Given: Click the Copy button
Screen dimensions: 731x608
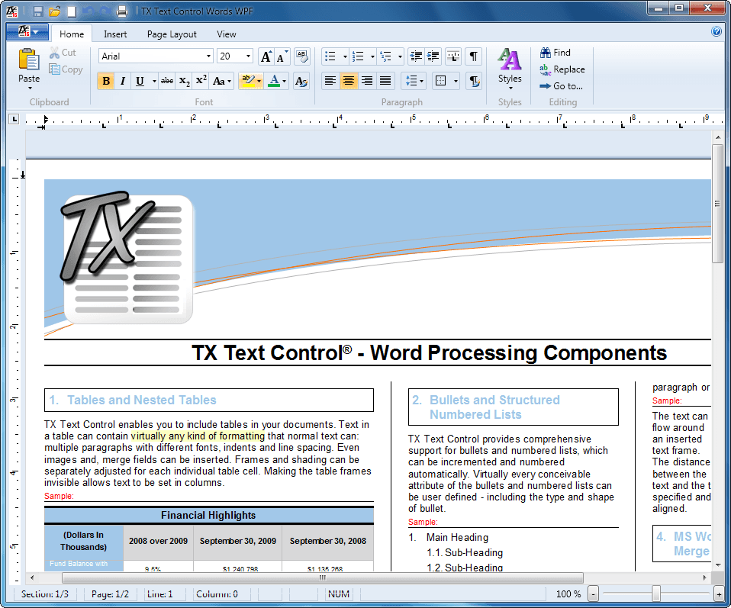Looking at the screenshot, I should click(x=66, y=69).
